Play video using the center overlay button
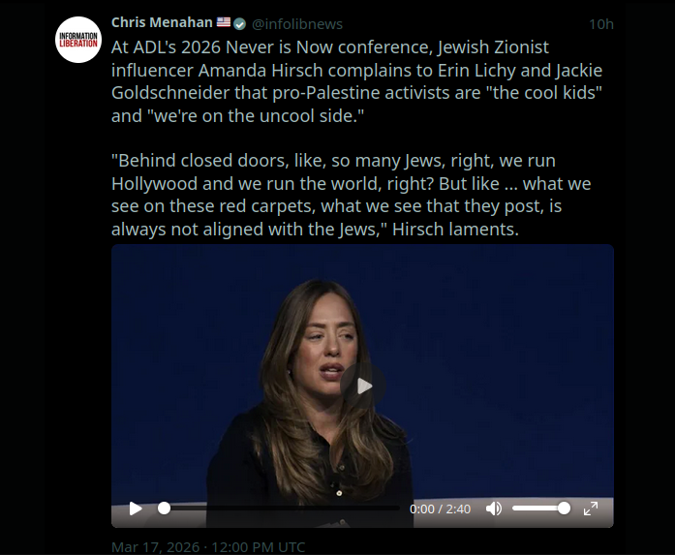Screen dimensions: 675x555 363,386
